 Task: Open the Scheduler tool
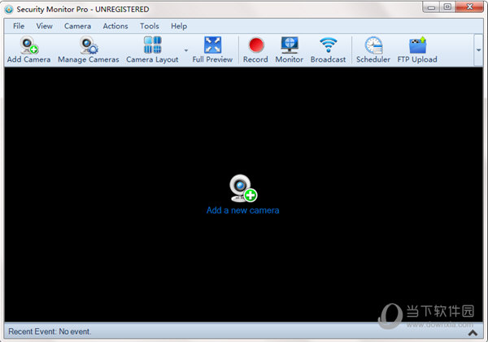click(373, 50)
